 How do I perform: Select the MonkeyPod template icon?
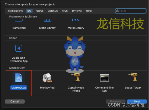point(47,78)
